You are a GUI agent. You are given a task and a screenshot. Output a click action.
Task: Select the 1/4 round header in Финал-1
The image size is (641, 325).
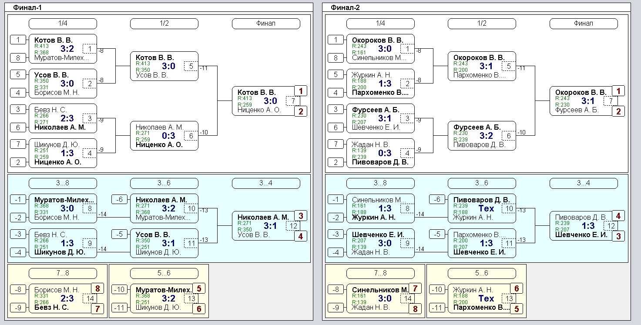(63, 23)
